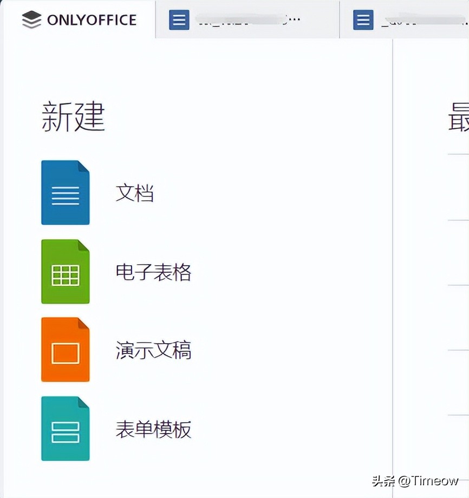469x498 pixels.
Task: Open a new blank document via 文档 label
Action: (x=134, y=193)
